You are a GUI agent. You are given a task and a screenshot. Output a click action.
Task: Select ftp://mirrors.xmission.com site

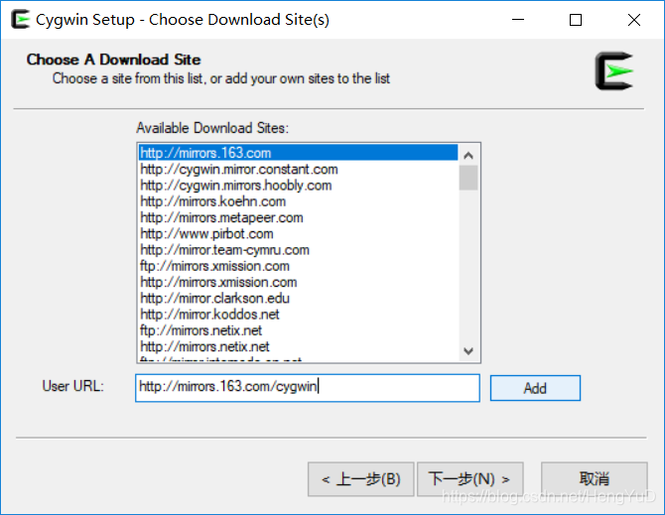298,266
